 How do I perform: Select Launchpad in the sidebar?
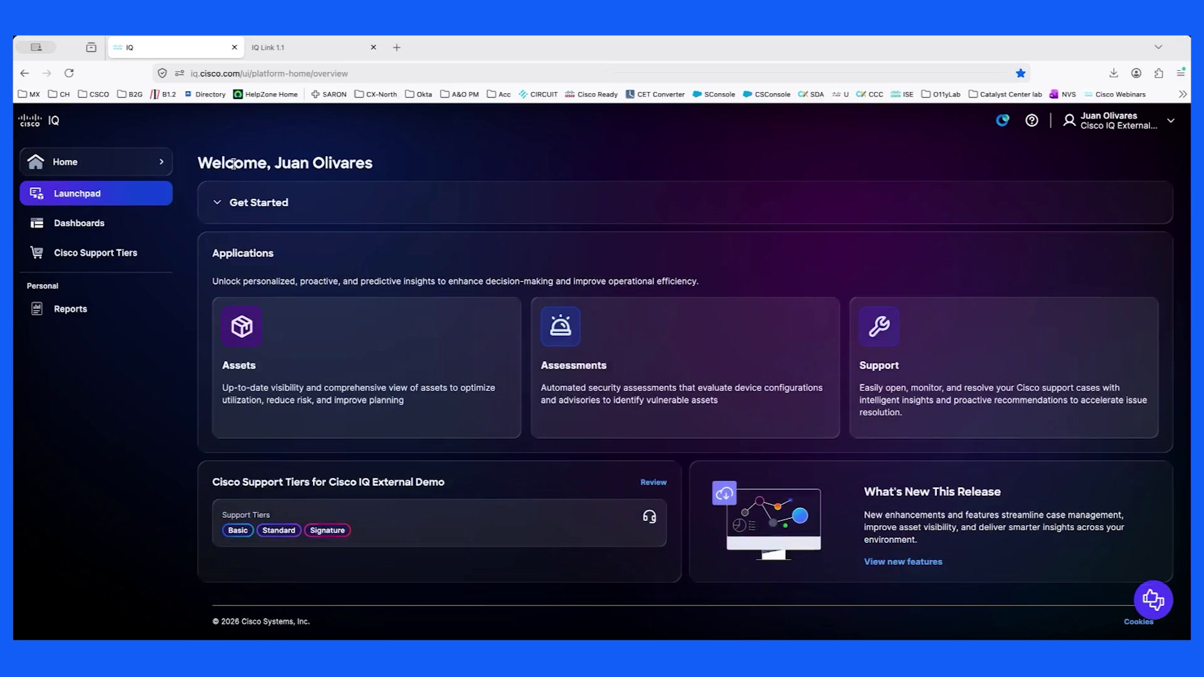96,193
